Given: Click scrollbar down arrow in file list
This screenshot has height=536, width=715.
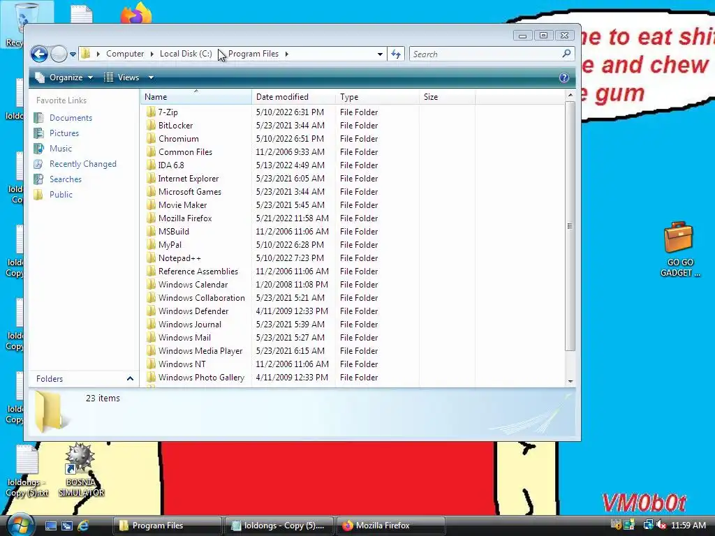Looking at the screenshot, I should [x=570, y=381].
